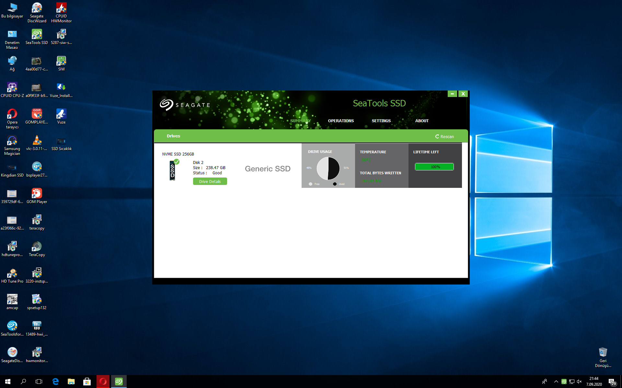Open the notification center
This screenshot has width=622, height=388.
(x=612, y=382)
